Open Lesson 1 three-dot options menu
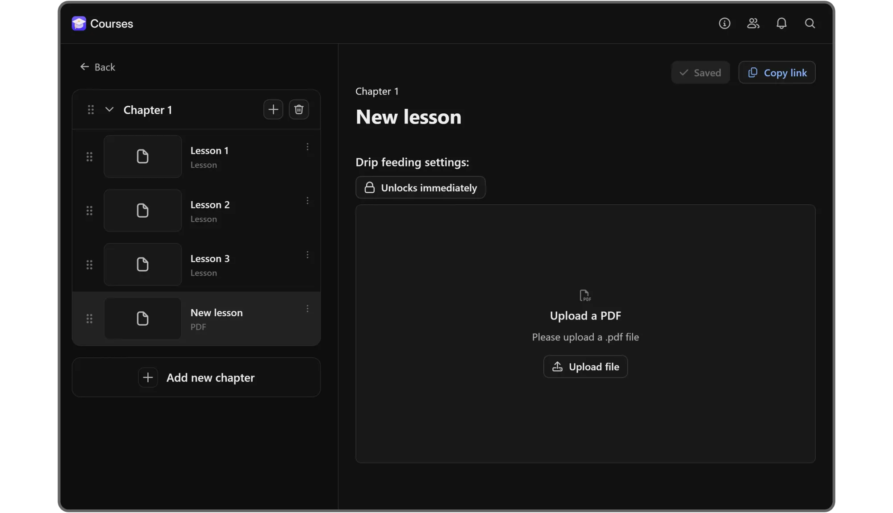This screenshot has height=513, width=893. coord(307,147)
